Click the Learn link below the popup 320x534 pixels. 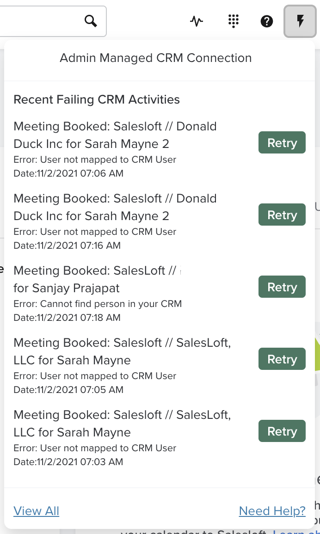point(294,531)
